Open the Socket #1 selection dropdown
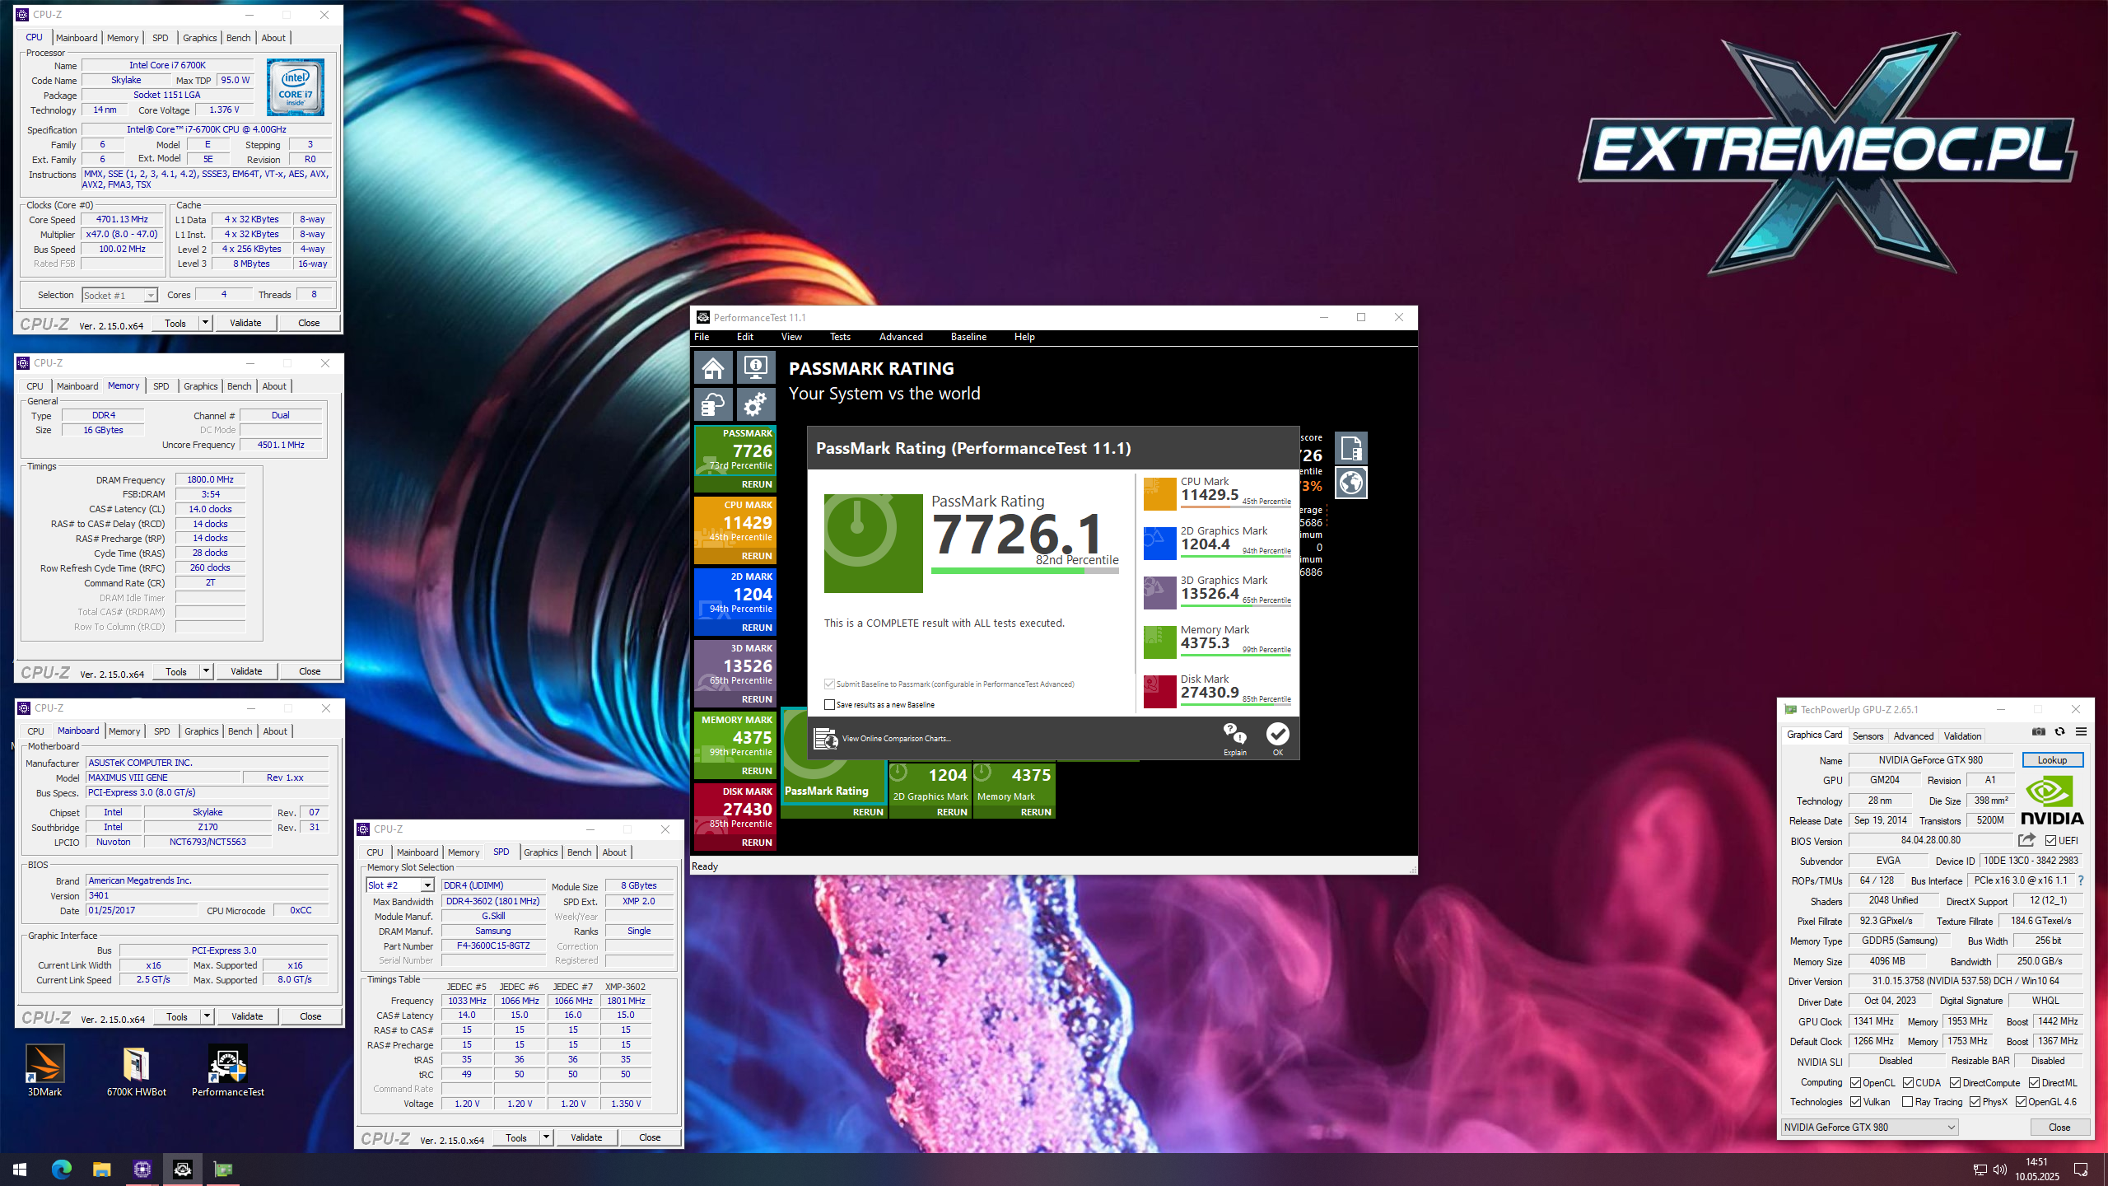2108x1186 pixels. pyautogui.click(x=151, y=296)
